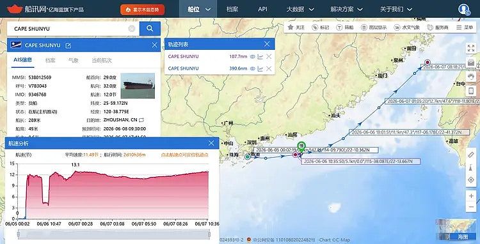
Task: Toggle visibility of the 390.6nm track
Action: 252,68
